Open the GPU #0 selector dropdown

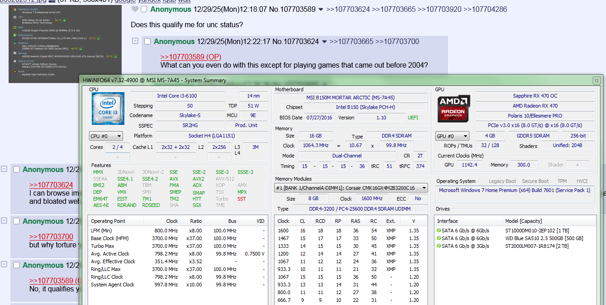click(x=452, y=136)
